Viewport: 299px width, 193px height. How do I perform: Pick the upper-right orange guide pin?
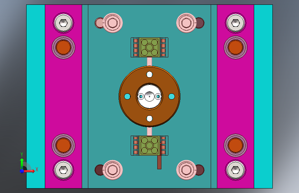pos(236,47)
